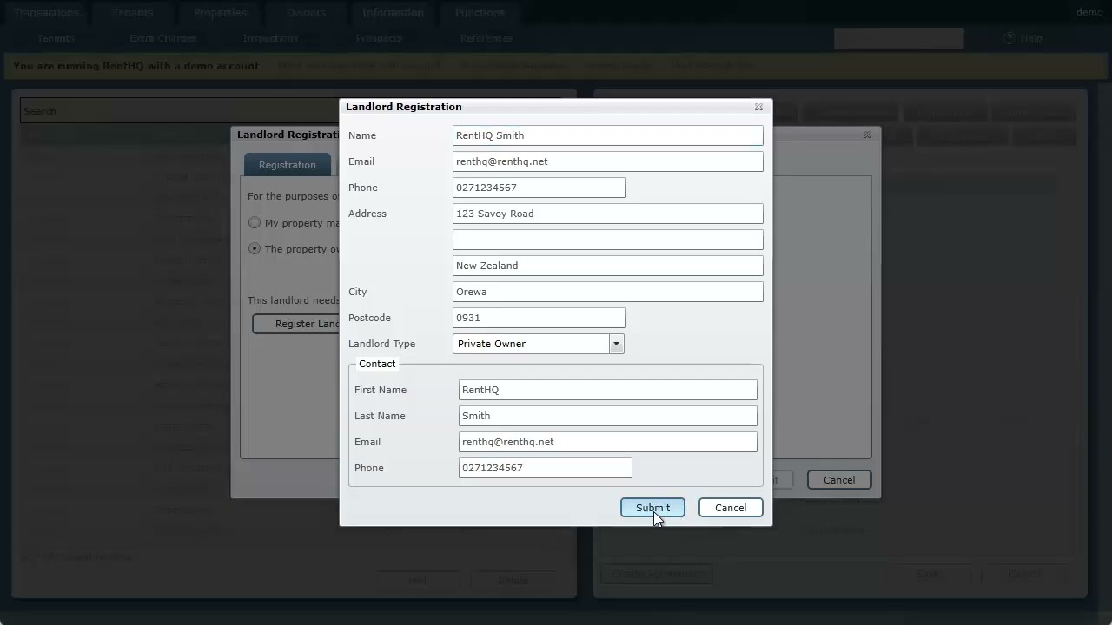Edit the Postcode field

click(x=539, y=318)
